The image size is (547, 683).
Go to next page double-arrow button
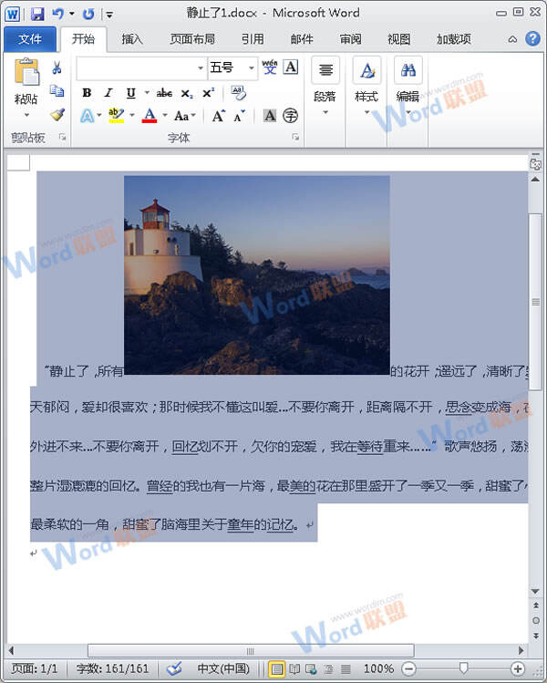(x=536, y=636)
